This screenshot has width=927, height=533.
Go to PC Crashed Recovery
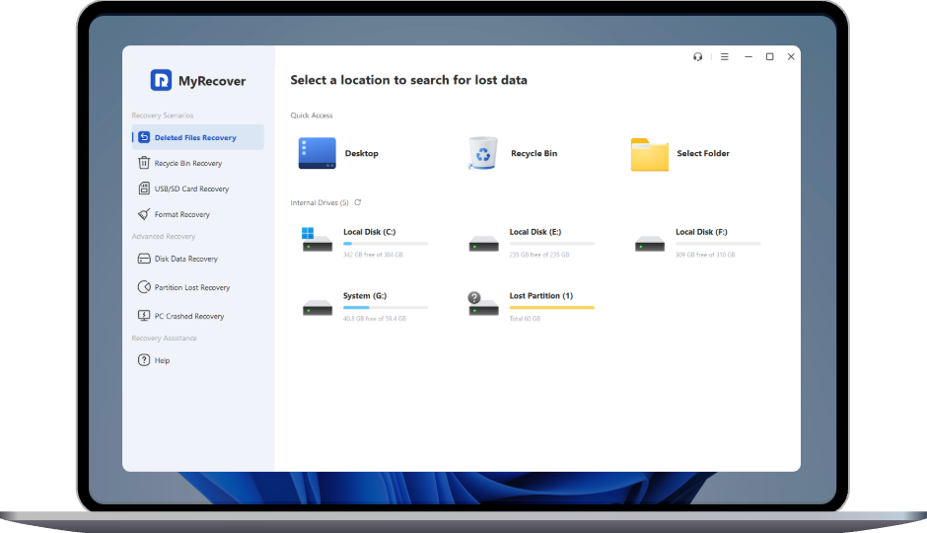[x=188, y=316]
